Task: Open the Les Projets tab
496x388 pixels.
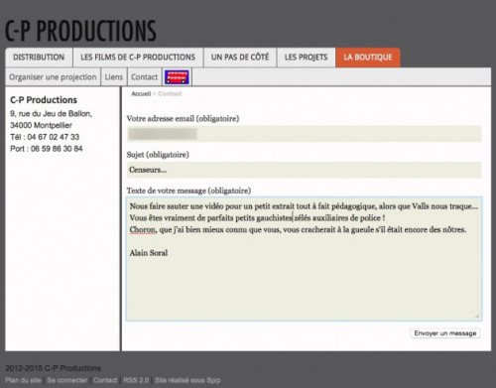Action: click(x=307, y=58)
